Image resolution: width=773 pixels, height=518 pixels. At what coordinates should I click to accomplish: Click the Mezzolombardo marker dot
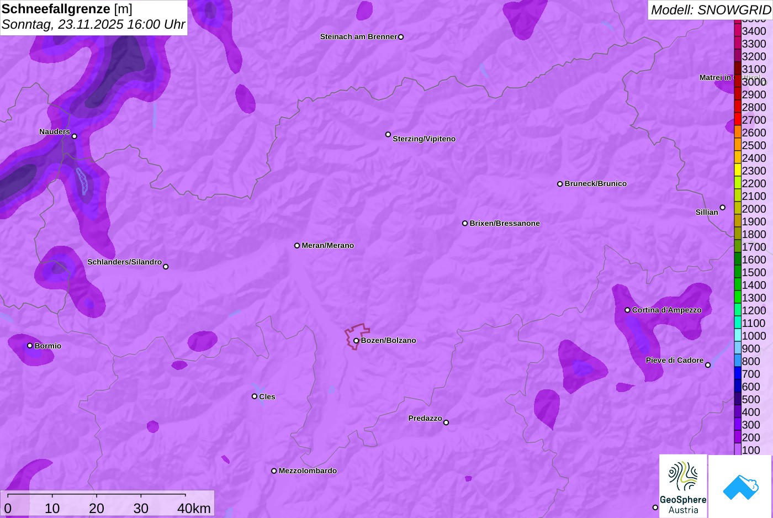click(x=274, y=471)
